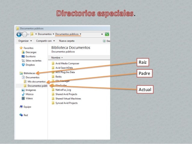The height and width of the screenshot is (144, 192).
Task: Open the Organizar menu
Action: click(x=25, y=41)
